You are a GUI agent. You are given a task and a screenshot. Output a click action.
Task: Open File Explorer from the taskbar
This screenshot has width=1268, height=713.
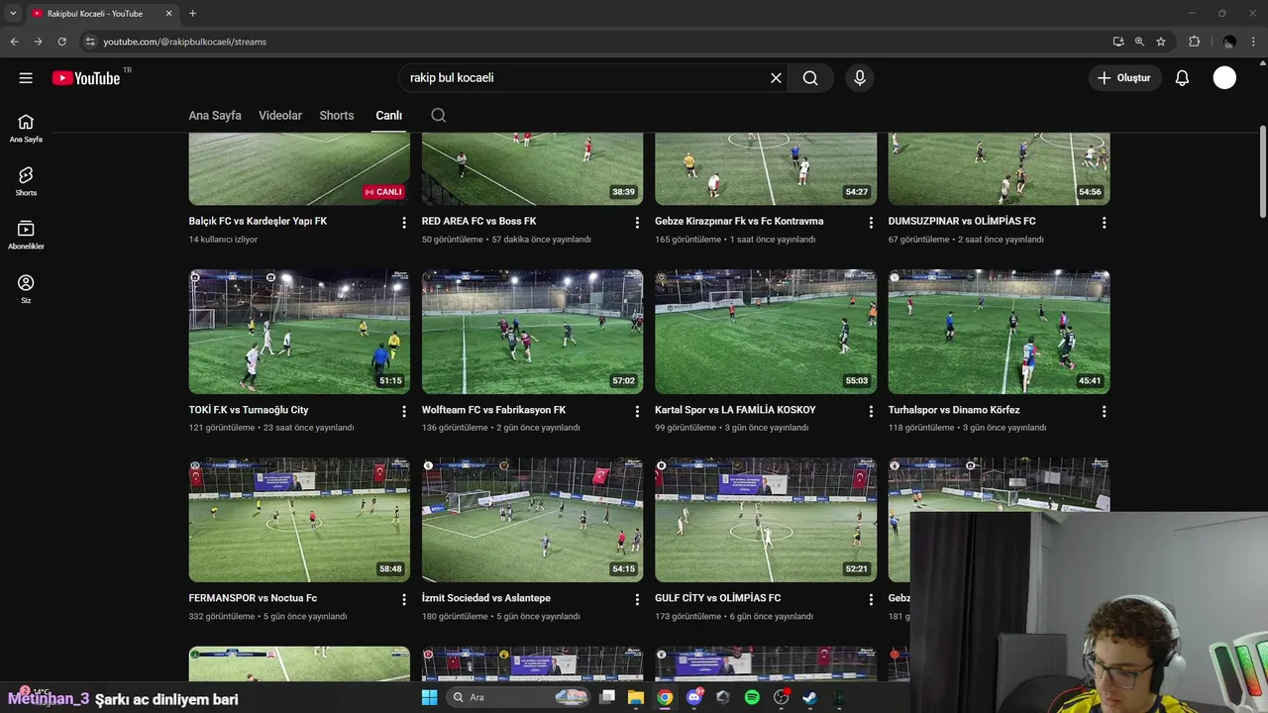point(636,697)
